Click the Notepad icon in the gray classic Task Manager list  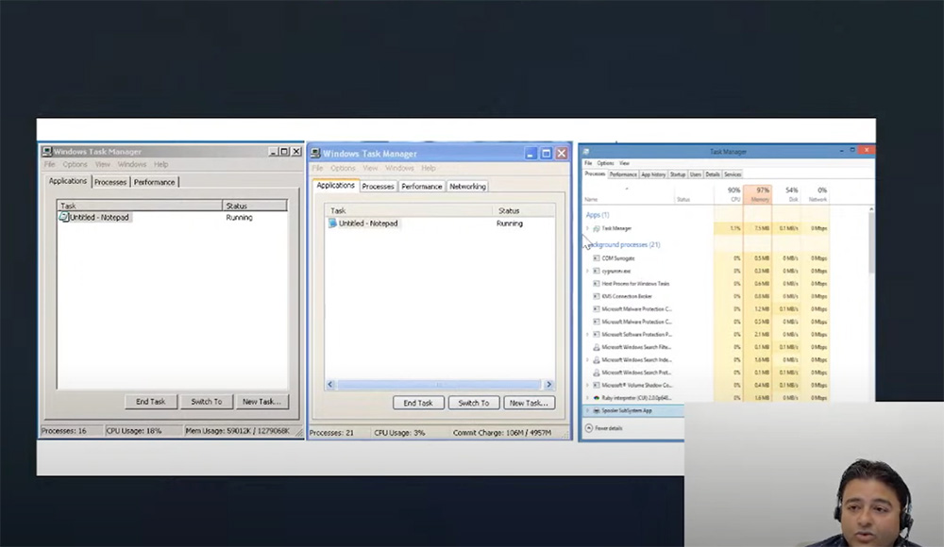tap(63, 217)
